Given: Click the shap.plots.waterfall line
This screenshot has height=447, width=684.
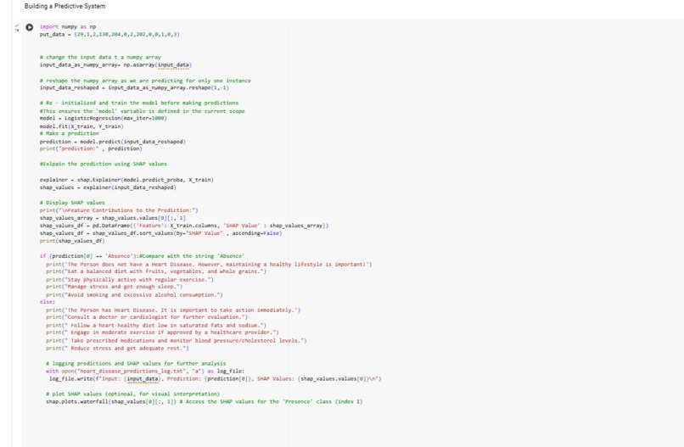Looking at the screenshot, I should click(205, 402).
